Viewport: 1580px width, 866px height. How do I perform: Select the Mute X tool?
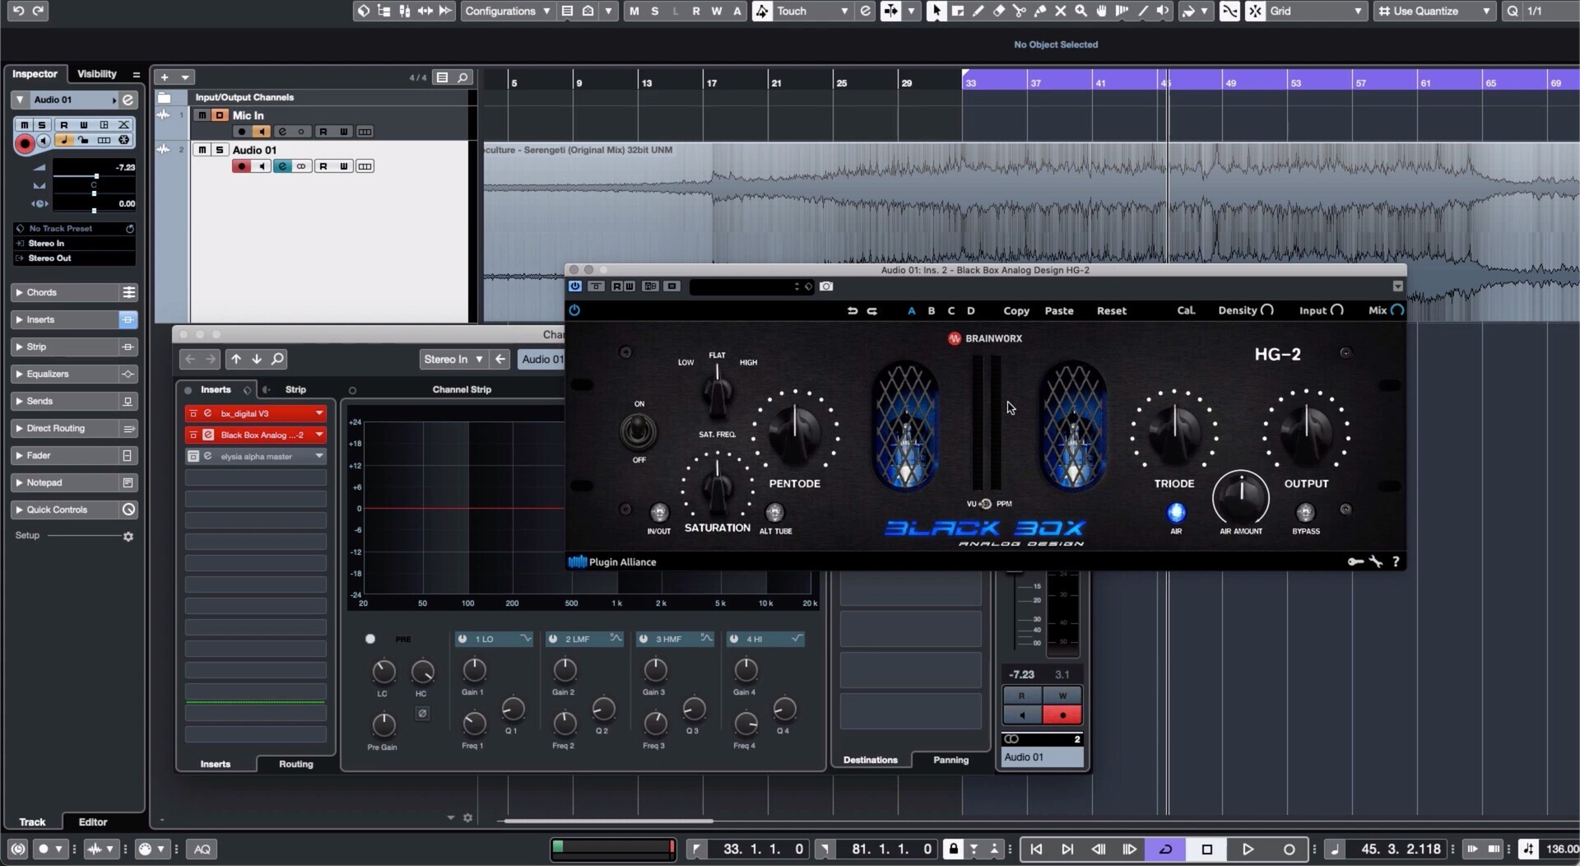point(1060,11)
